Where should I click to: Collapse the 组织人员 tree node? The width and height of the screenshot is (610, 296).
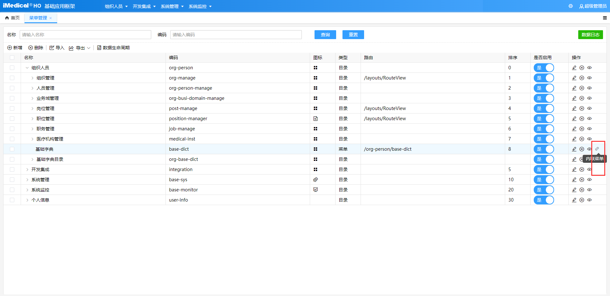pos(27,68)
